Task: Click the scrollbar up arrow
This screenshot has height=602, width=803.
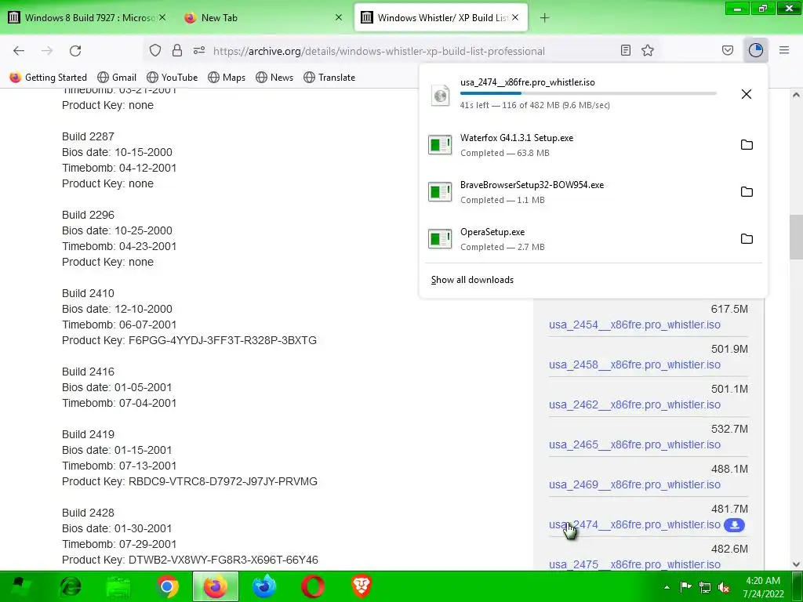Action: click(796, 95)
